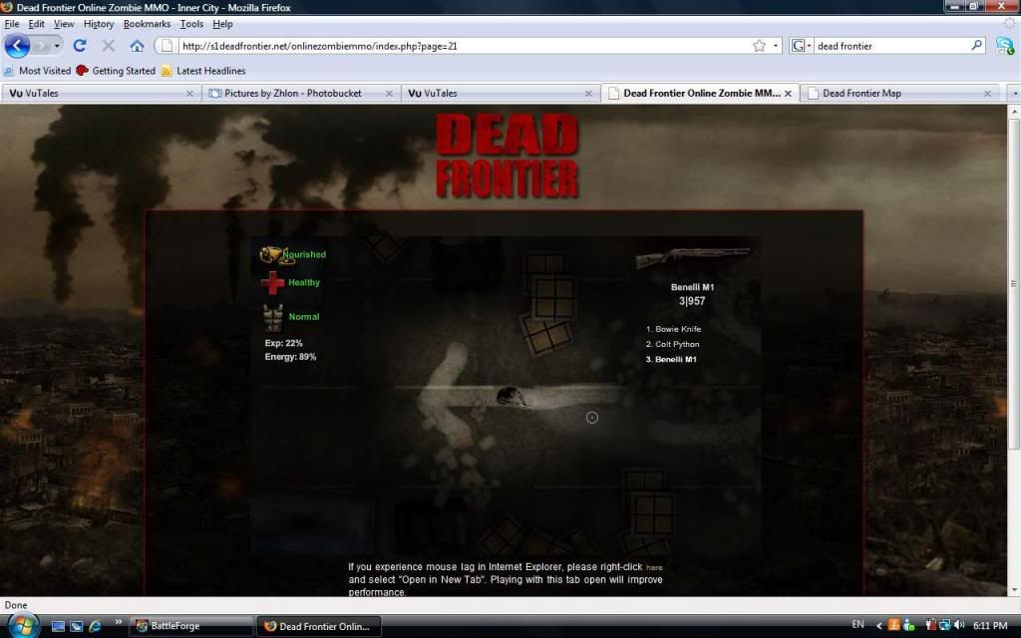
Task: Close the Dead Frontier Online Zombie MMO tab
Action: click(788, 94)
